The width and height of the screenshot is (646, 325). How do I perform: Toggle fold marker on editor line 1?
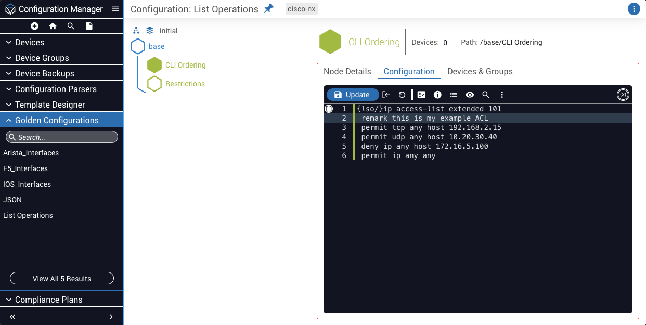pyautogui.click(x=329, y=109)
